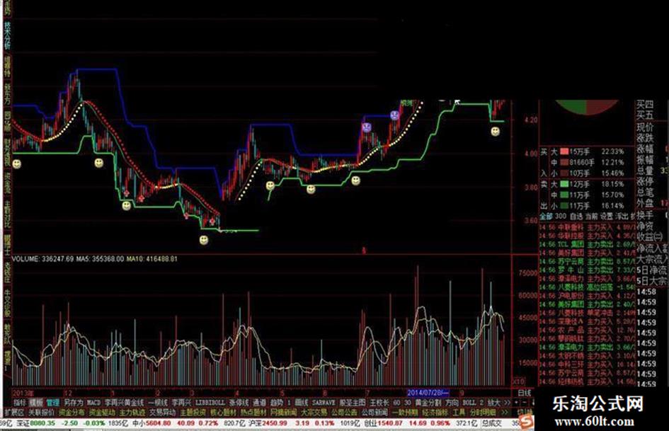Click the large sell green color swatch
Screen dimensions: 669x431
pos(564,184)
